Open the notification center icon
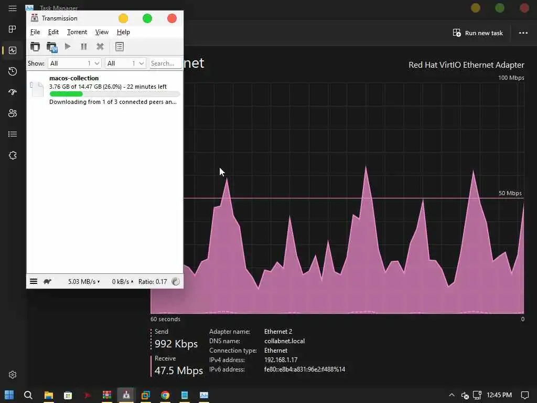Screen dimensions: 537x403 point(524,395)
